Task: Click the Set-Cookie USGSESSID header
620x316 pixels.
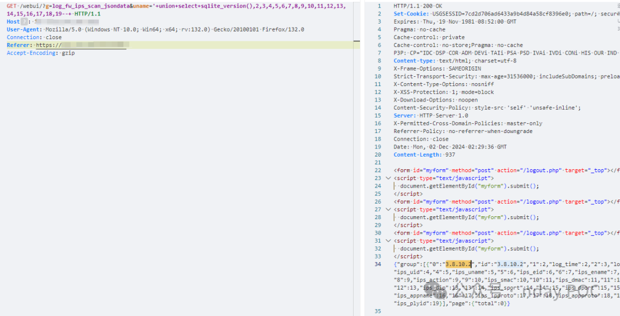Action: click(x=506, y=14)
